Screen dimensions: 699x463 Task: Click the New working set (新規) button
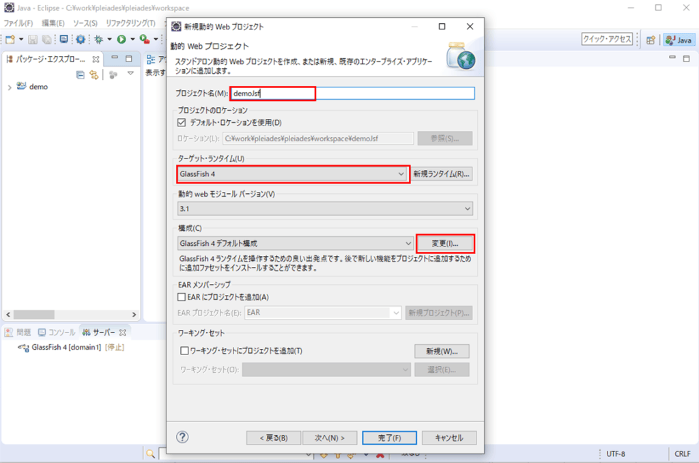(x=442, y=352)
